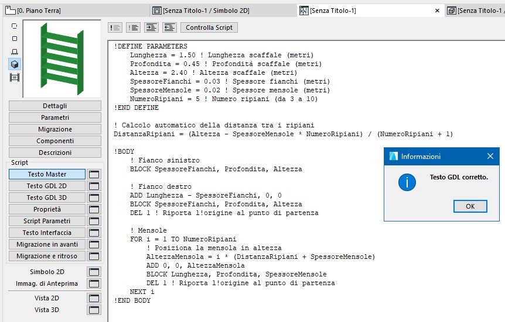Click the green shelf 3D preview thumbnail
This screenshot has width=505, height=322.
coord(62,58)
